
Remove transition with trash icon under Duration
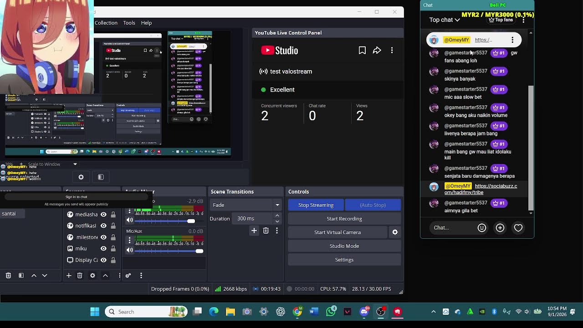coord(266,231)
